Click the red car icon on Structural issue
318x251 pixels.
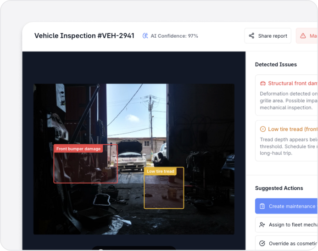click(263, 84)
